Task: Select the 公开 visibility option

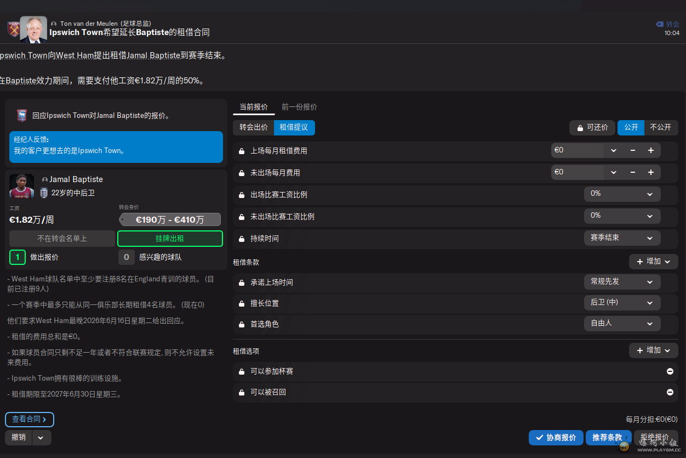Action: (631, 127)
